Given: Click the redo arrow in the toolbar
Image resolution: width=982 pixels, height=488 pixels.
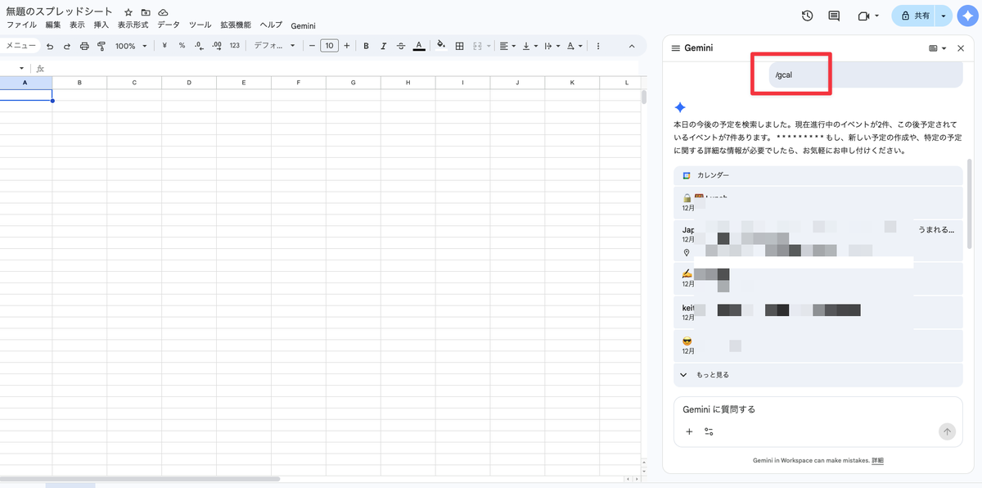Looking at the screenshot, I should [67, 46].
